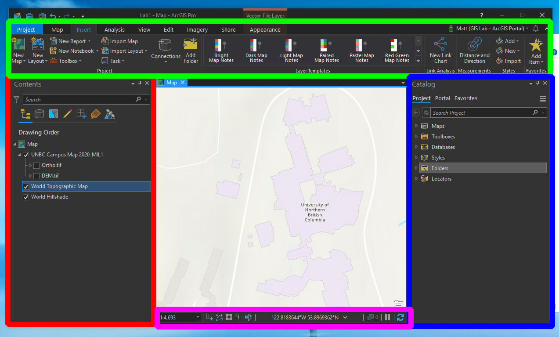Toggle World Hillshade layer visibility

pyautogui.click(x=26, y=197)
